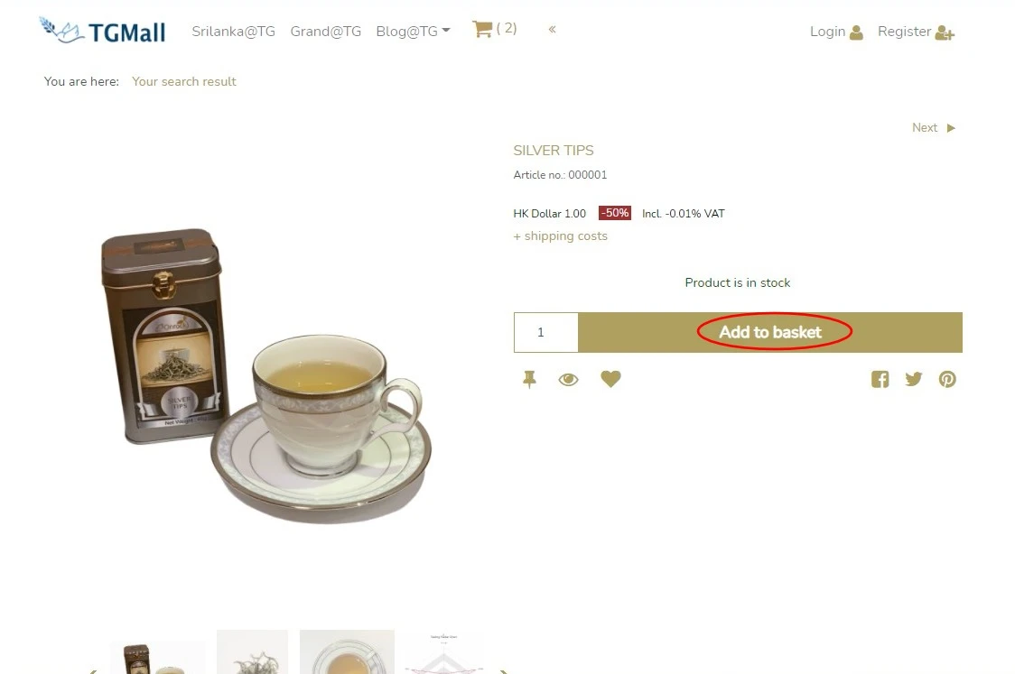Share product on Pinterest
This screenshot has height=674, width=1015.
point(947,379)
